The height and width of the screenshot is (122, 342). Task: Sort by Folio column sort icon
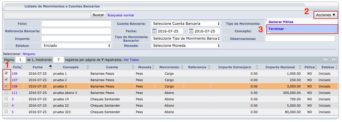22,67
